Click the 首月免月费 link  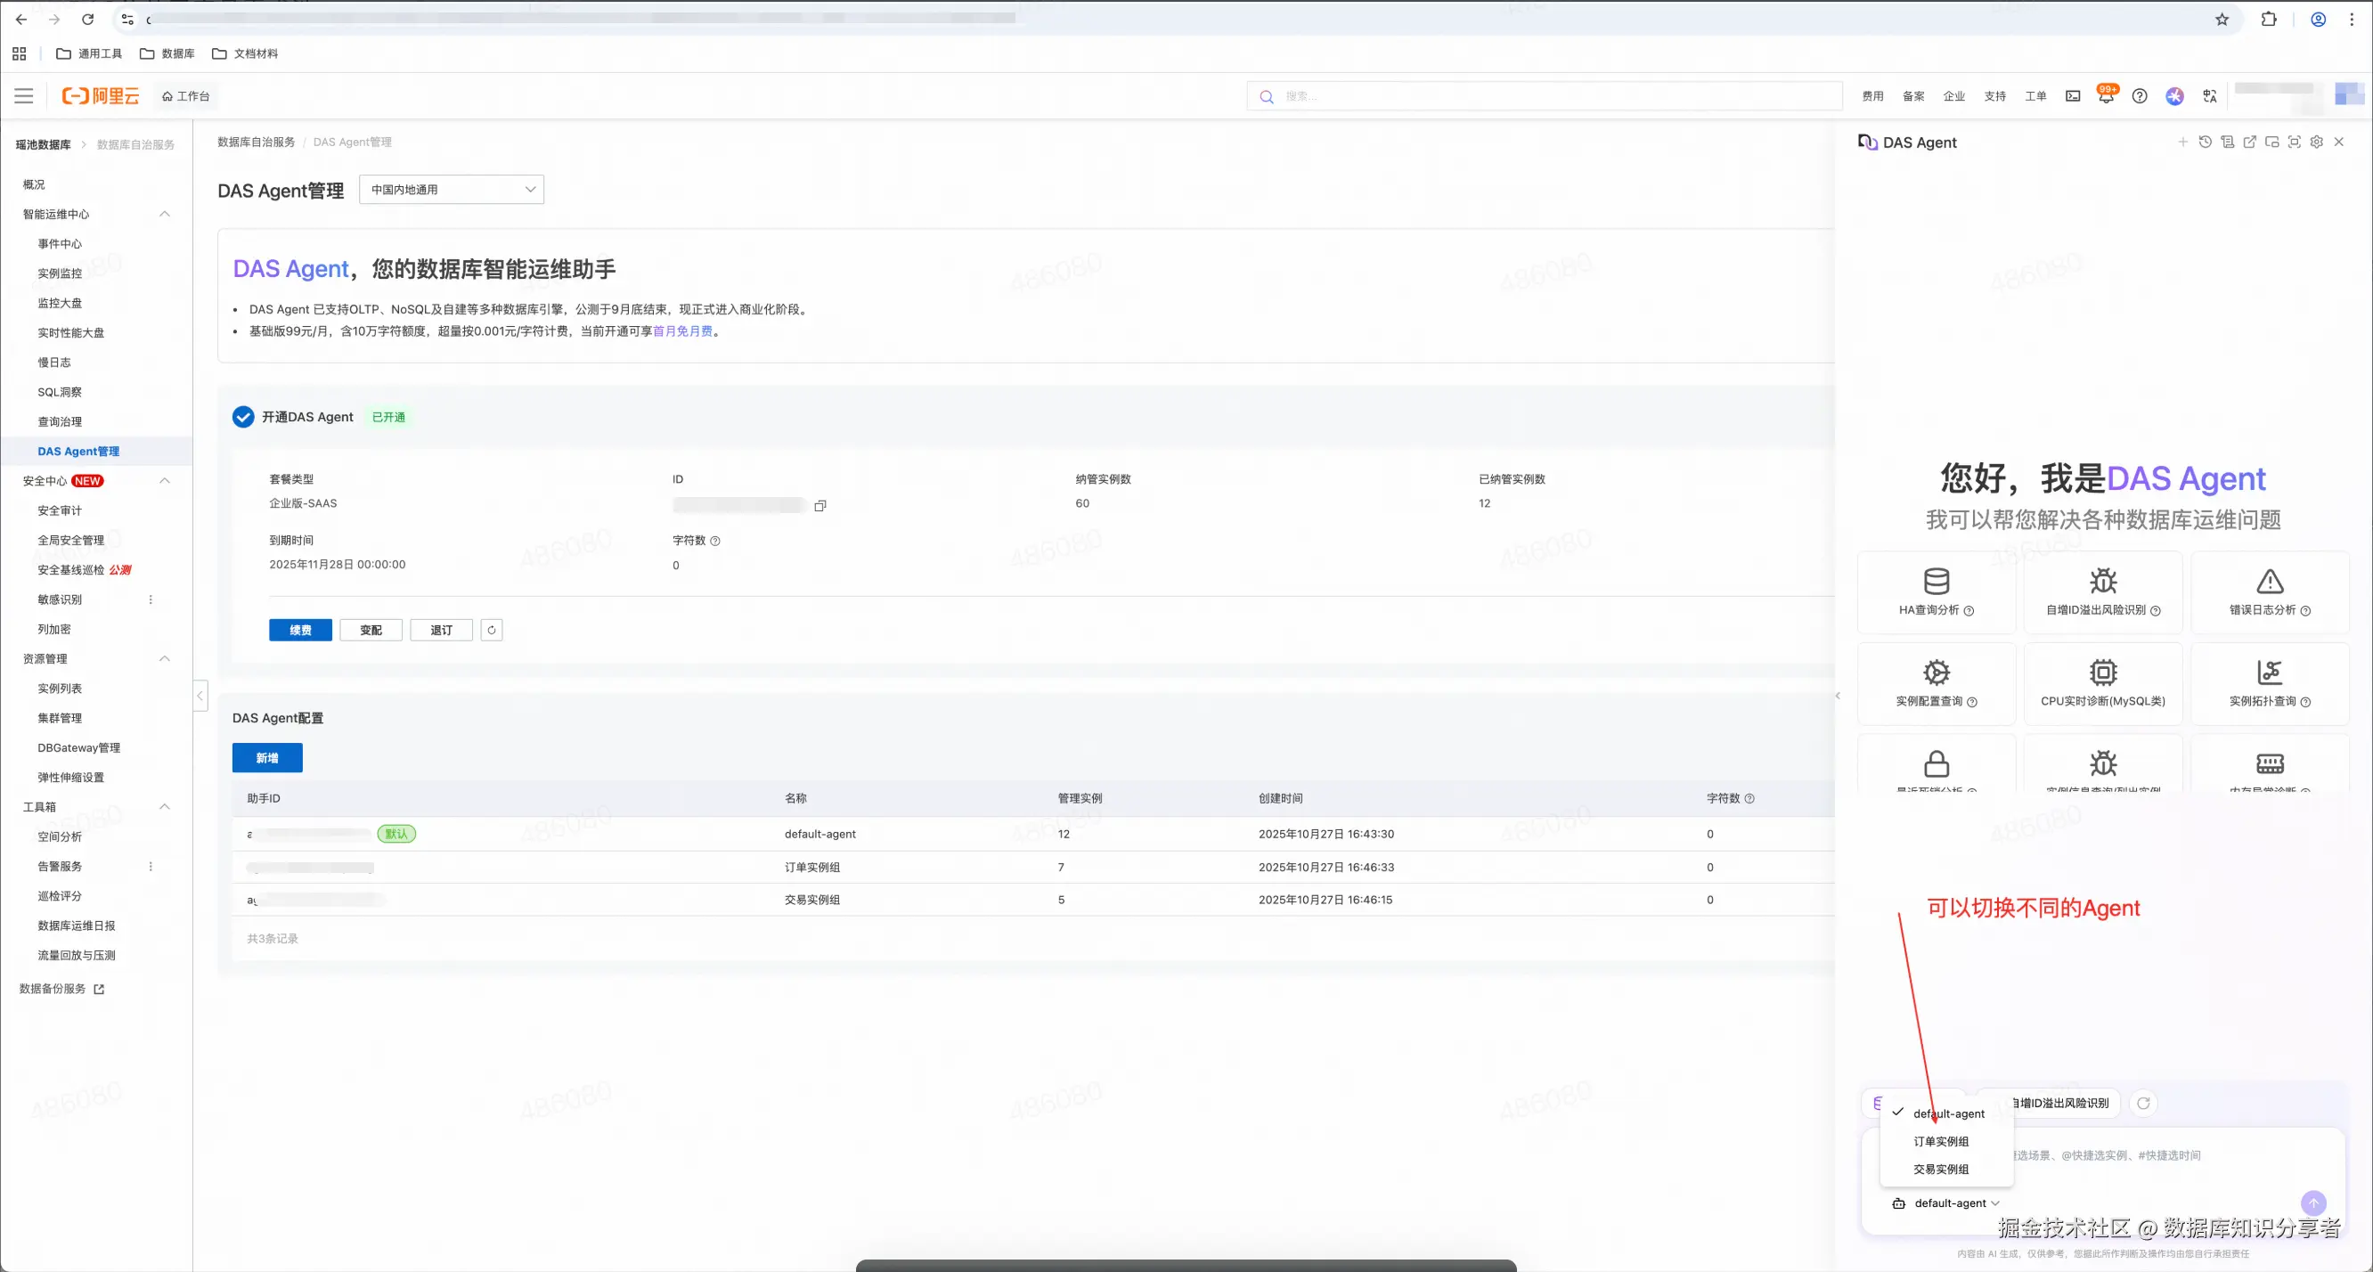[x=681, y=331]
